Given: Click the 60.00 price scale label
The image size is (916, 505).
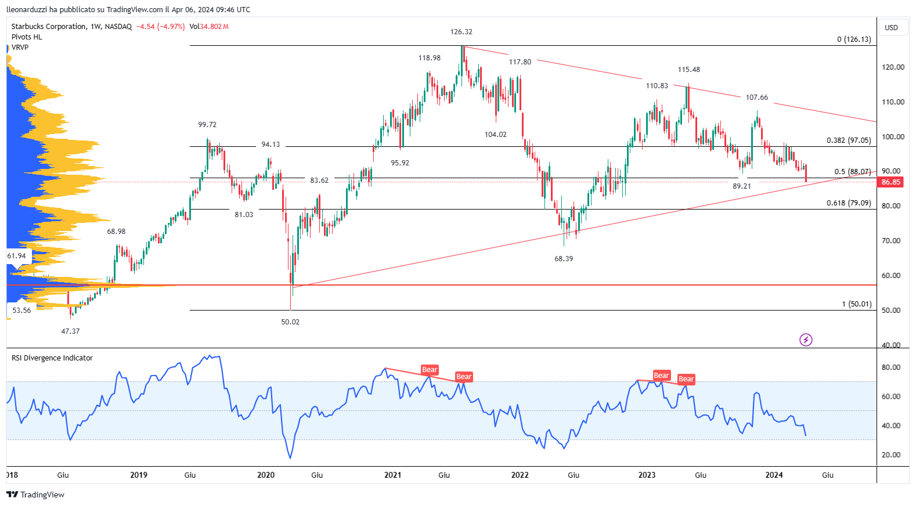Looking at the screenshot, I should coord(892,276).
